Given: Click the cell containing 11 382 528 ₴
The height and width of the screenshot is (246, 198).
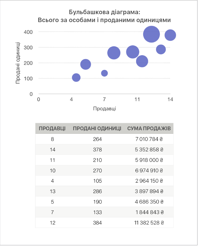Looking at the screenshot, I should (x=149, y=223).
